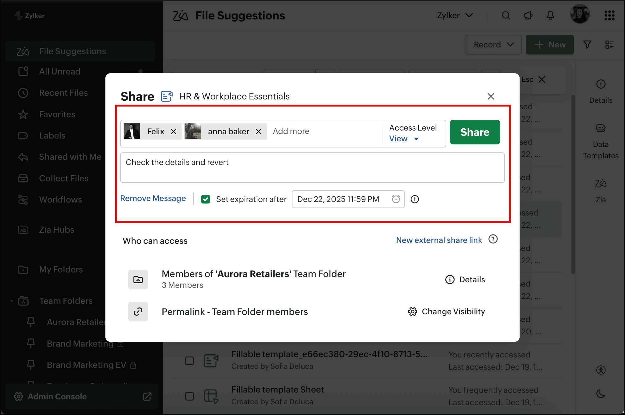Open the announcements megaphone icon
Viewport: 625px width, 415px height.
[528, 15]
